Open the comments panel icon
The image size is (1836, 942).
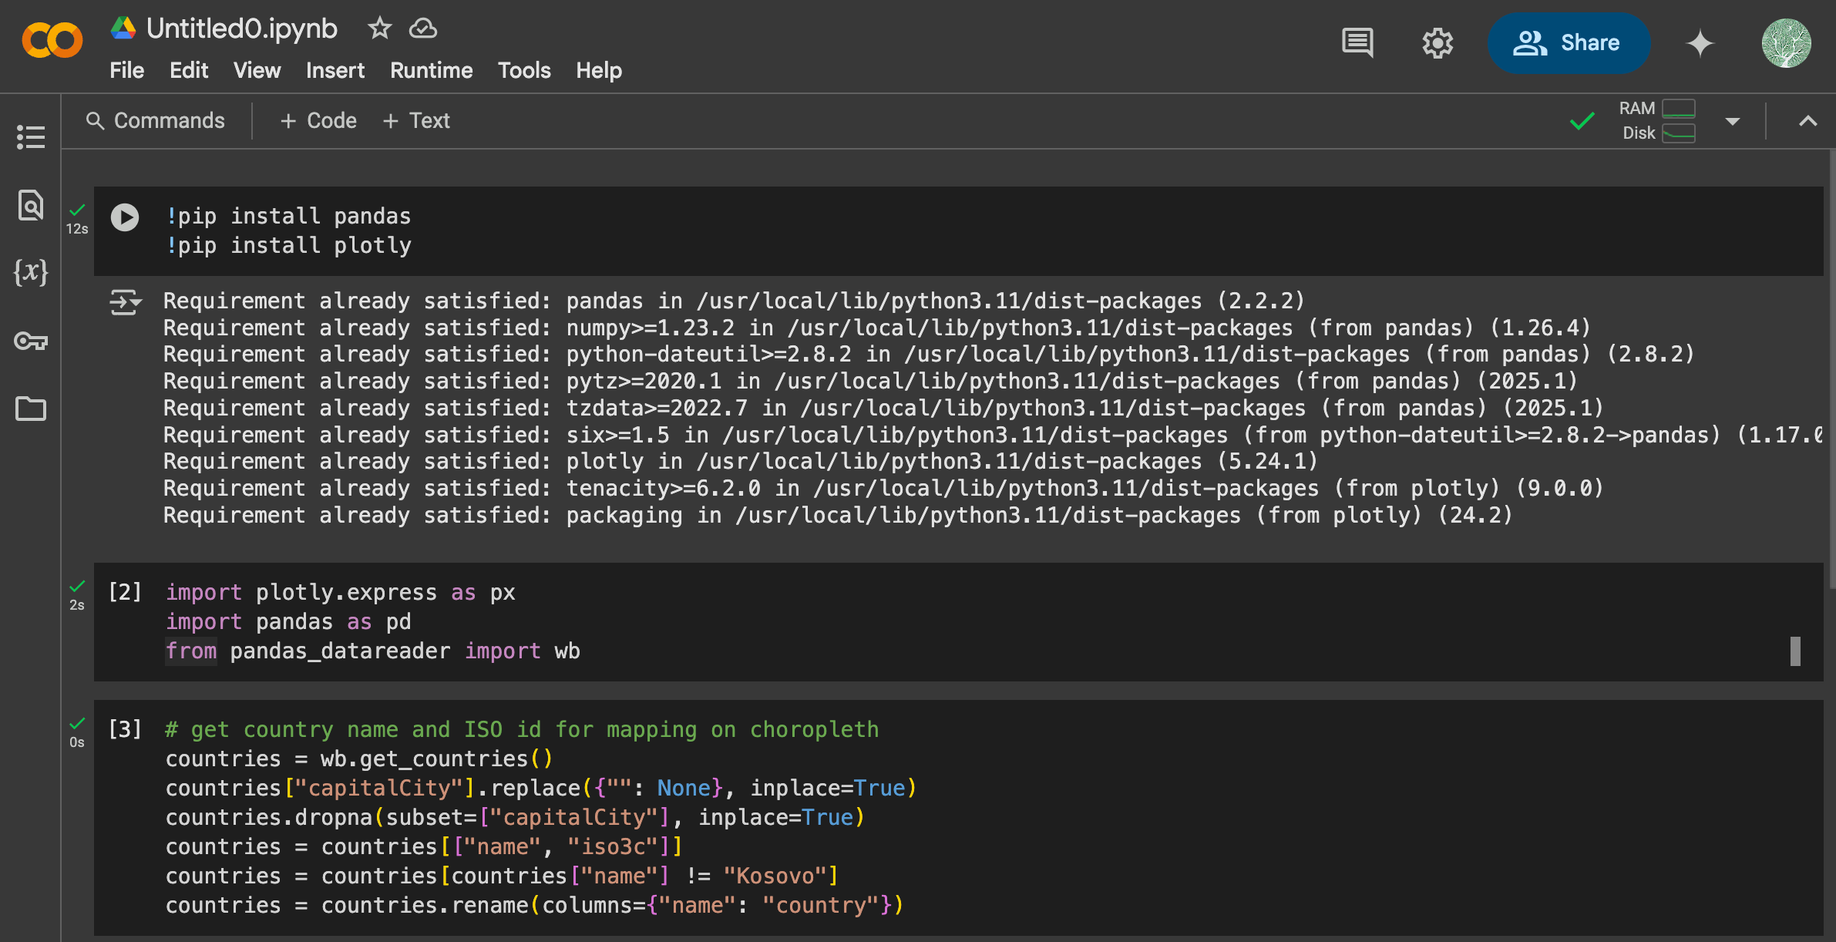pyautogui.click(x=1357, y=43)
